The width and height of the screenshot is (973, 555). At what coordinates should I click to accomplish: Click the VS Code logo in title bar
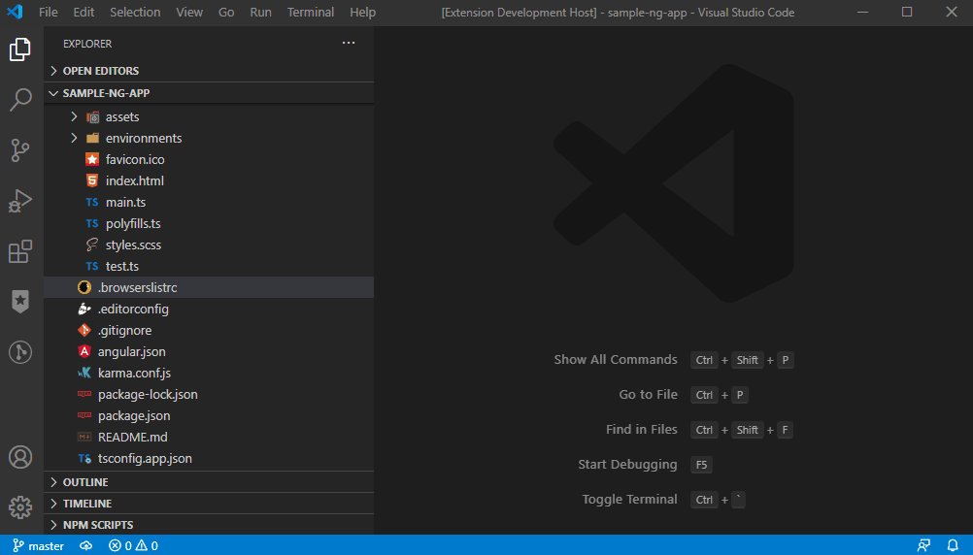[x=15, y=12]
